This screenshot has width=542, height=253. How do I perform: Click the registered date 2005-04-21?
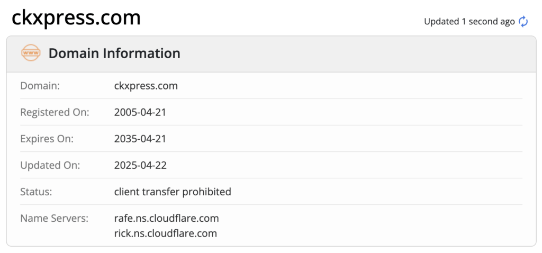140,112
